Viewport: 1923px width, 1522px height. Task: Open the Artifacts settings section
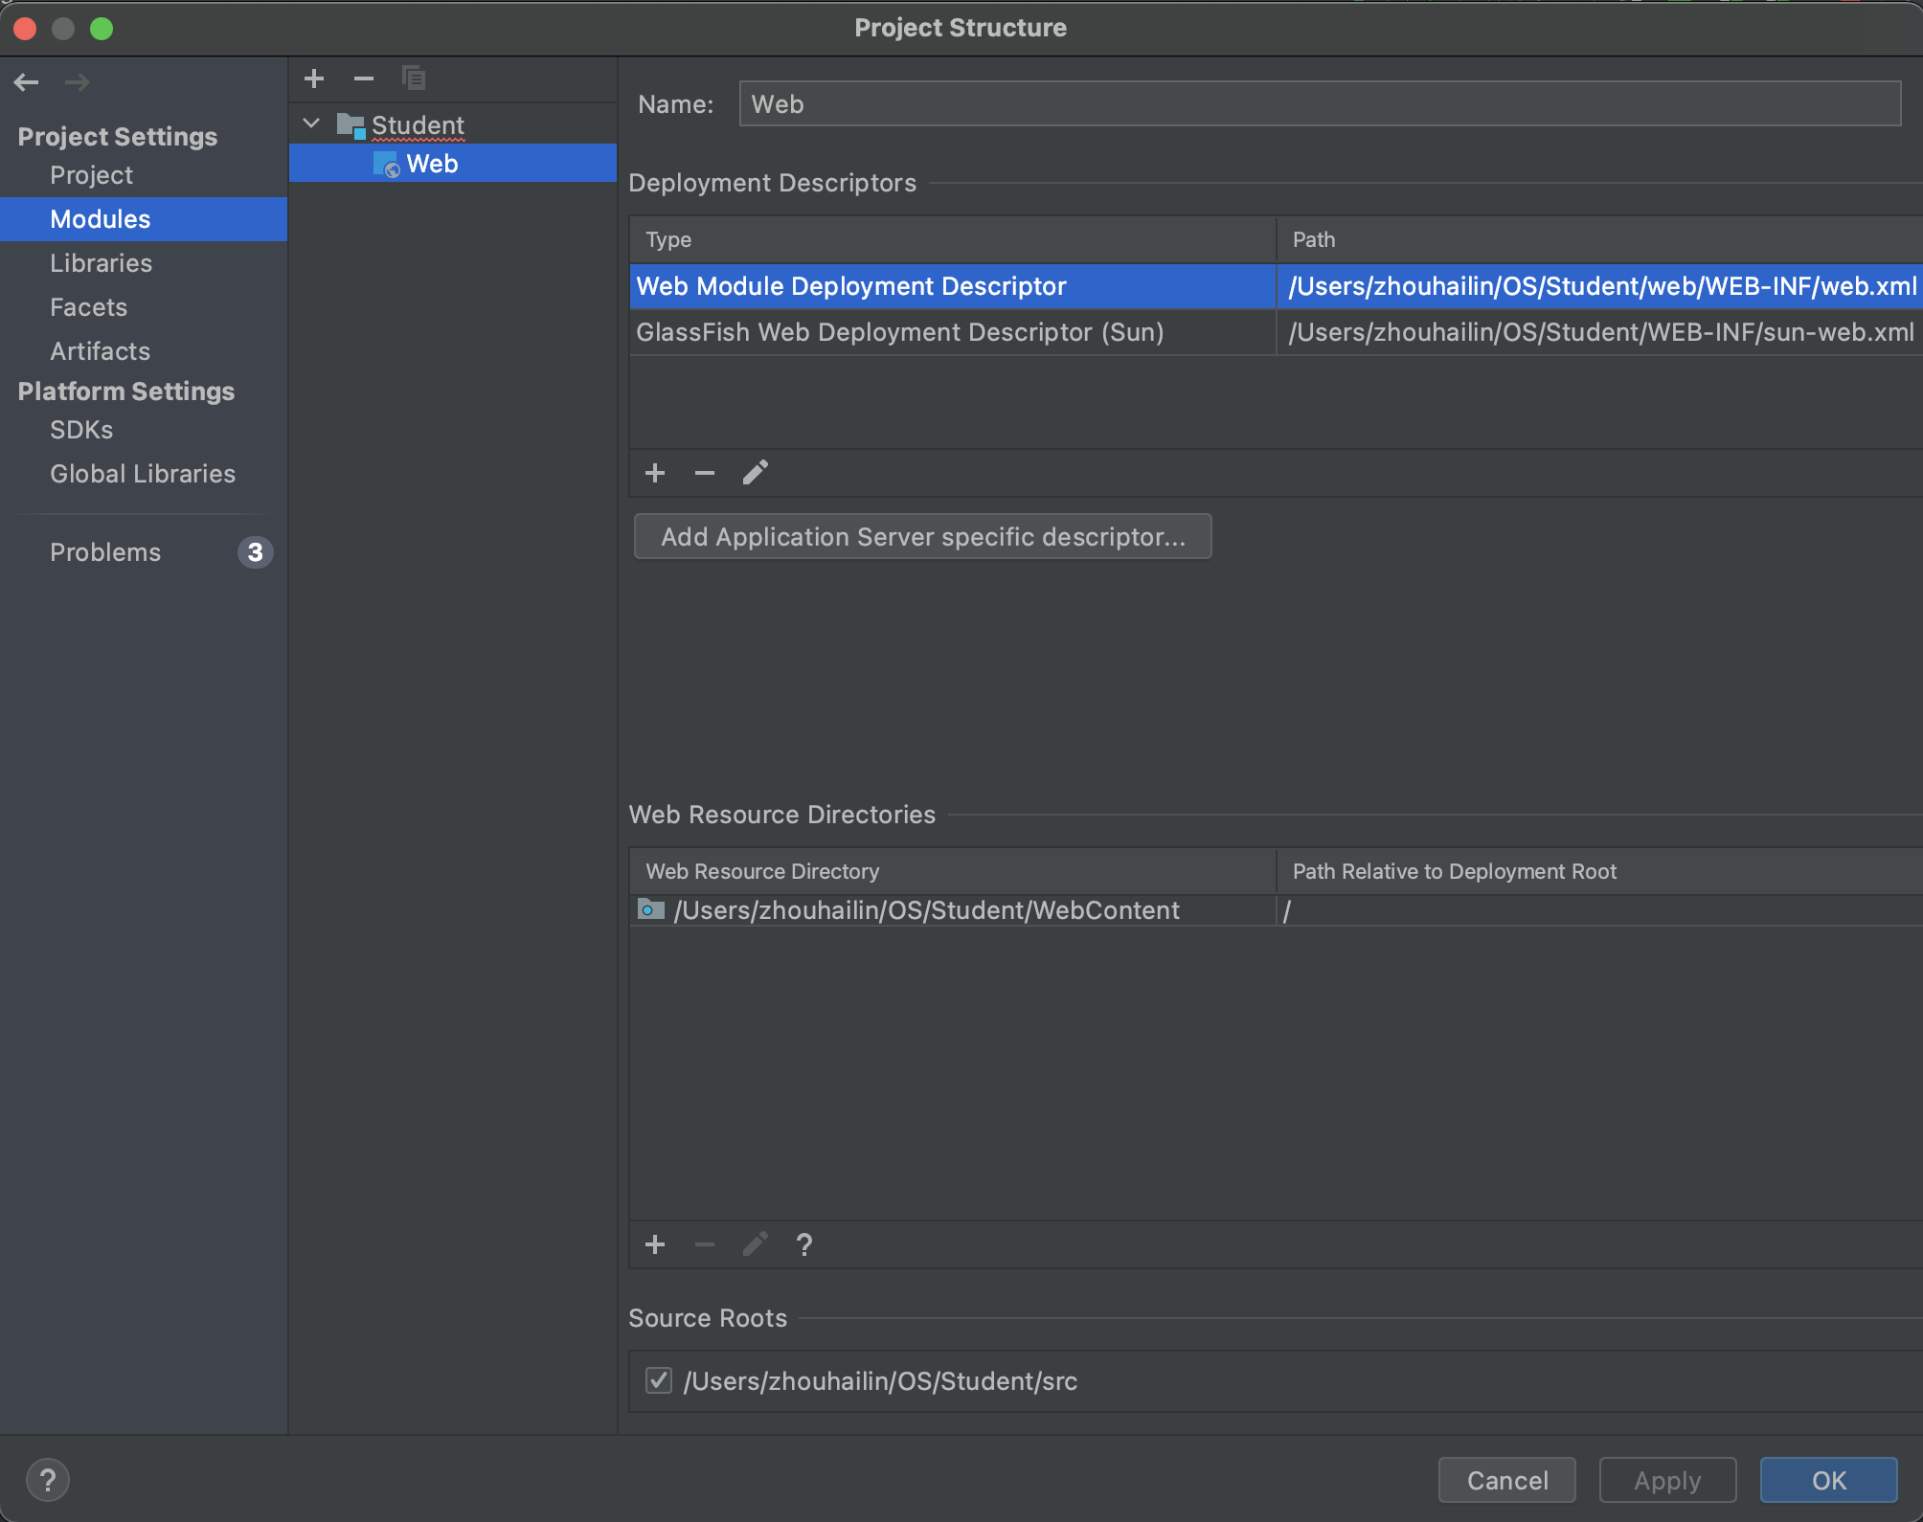coord(100,351)
